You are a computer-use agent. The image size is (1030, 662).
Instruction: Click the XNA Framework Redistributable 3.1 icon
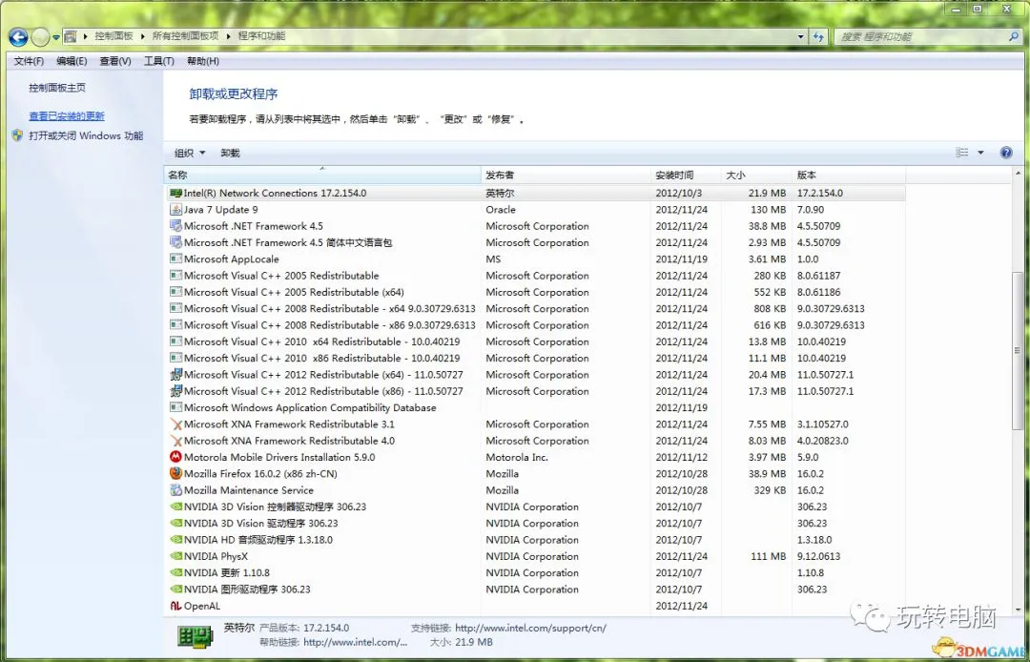click(x=175, y=424)
